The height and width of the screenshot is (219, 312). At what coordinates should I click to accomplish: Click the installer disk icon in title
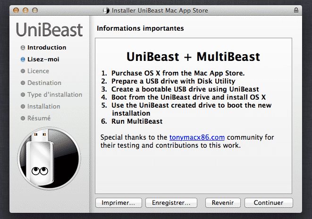(106, 10)
